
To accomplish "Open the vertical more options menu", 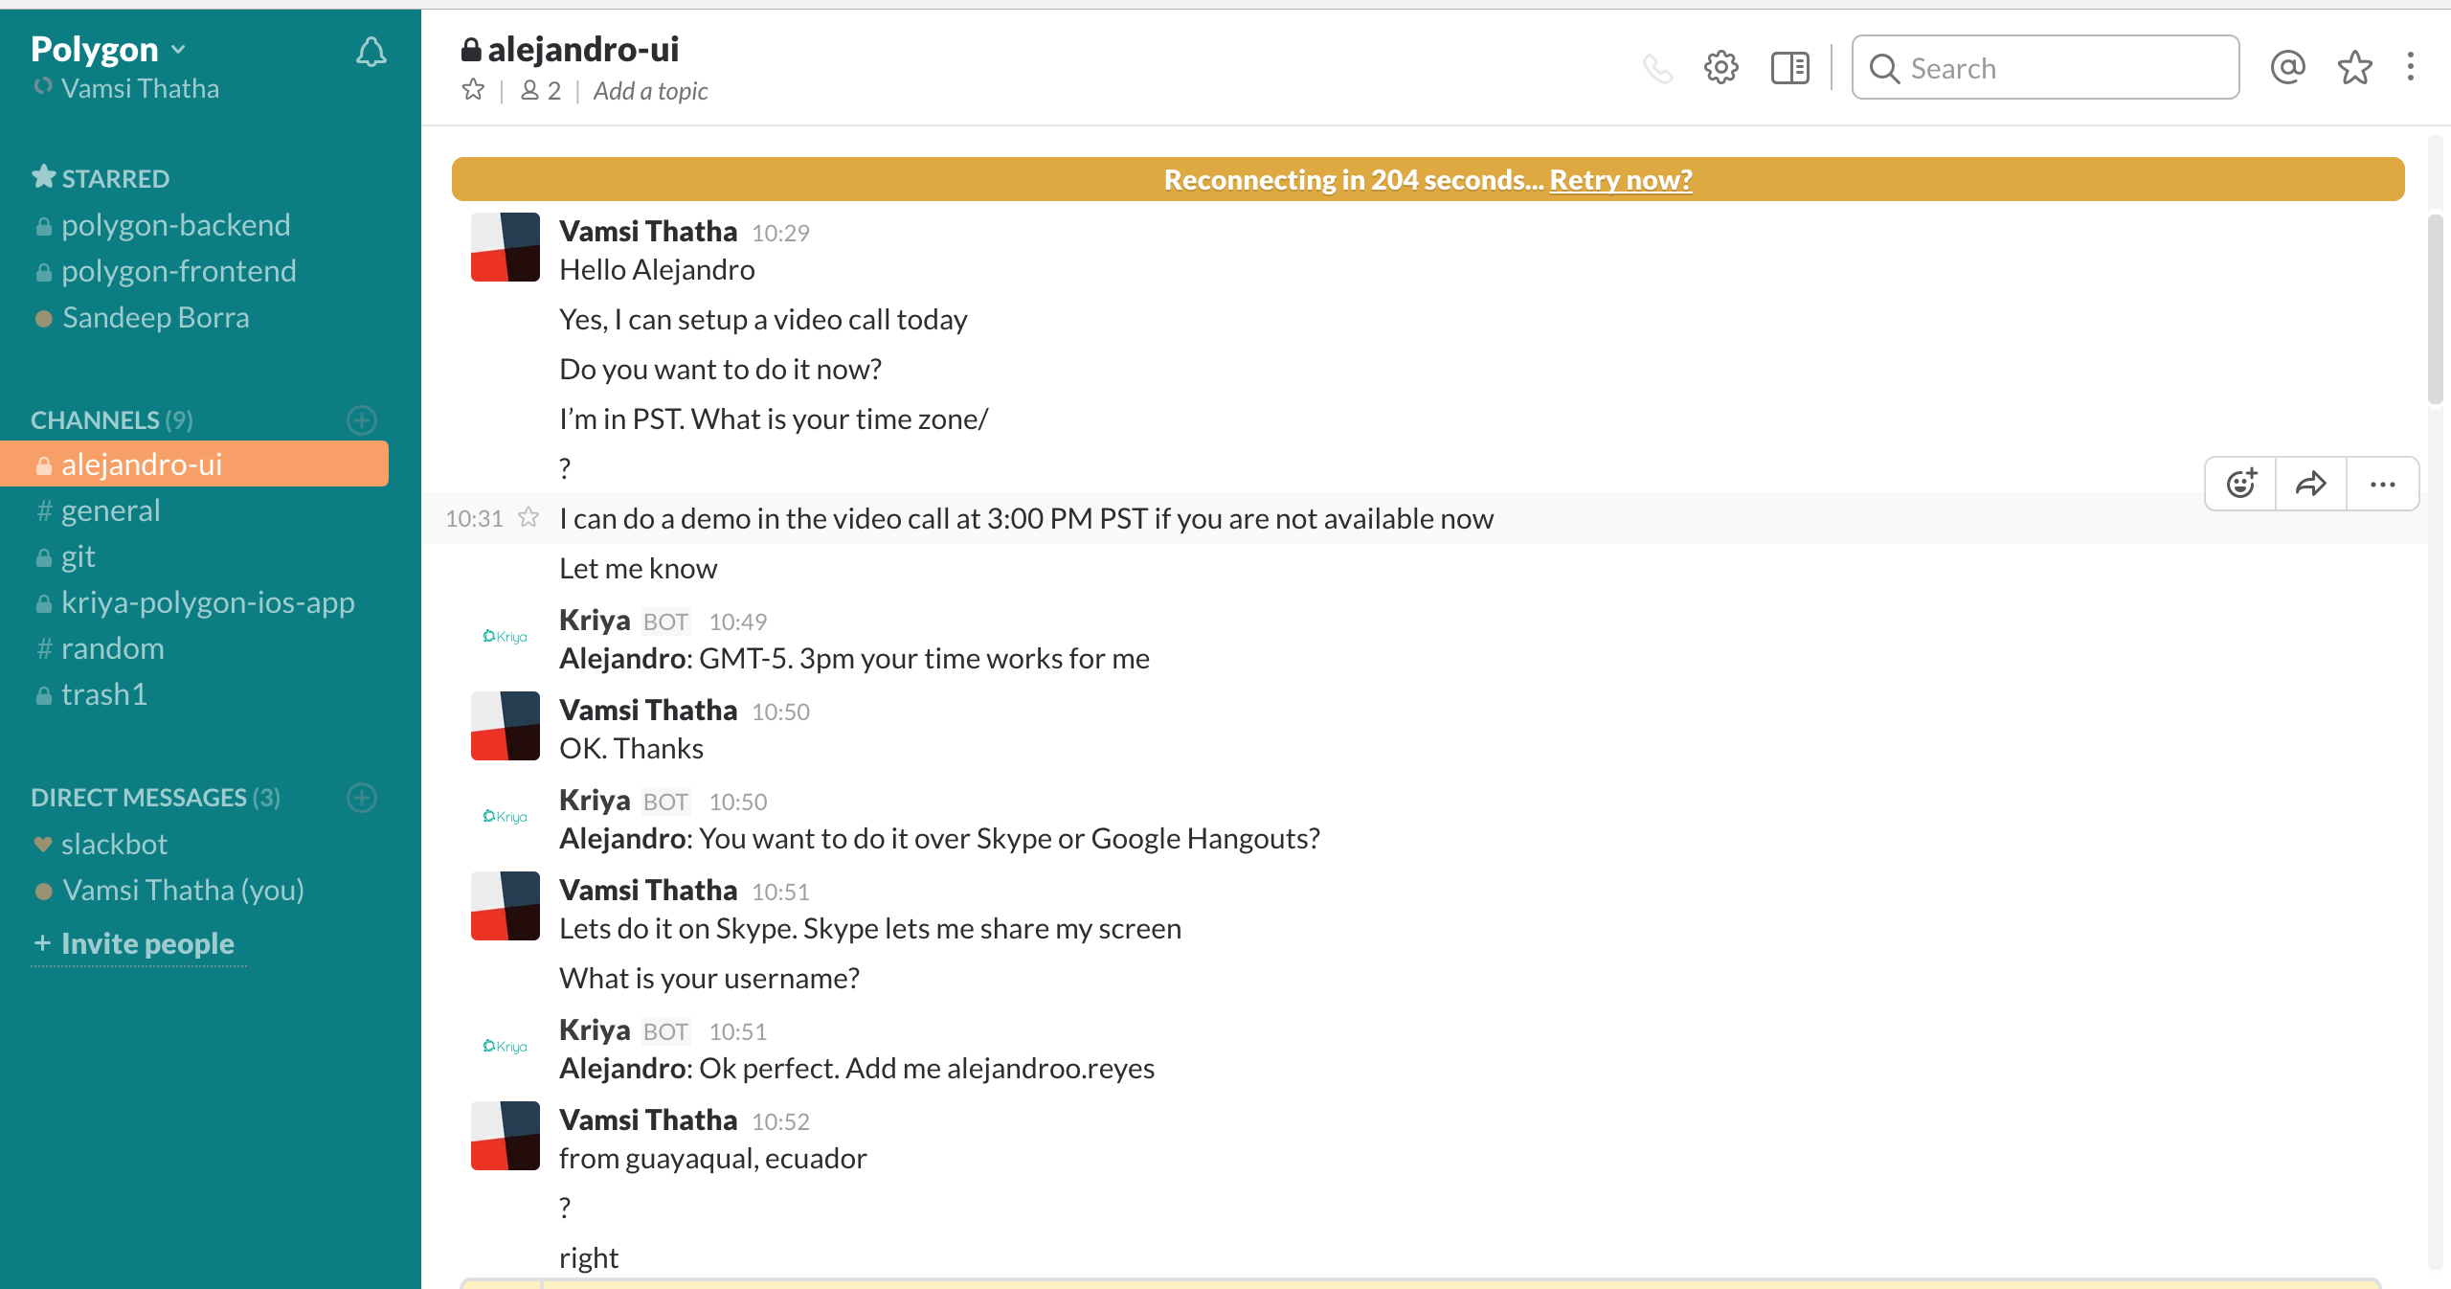I will (2411, 67).
